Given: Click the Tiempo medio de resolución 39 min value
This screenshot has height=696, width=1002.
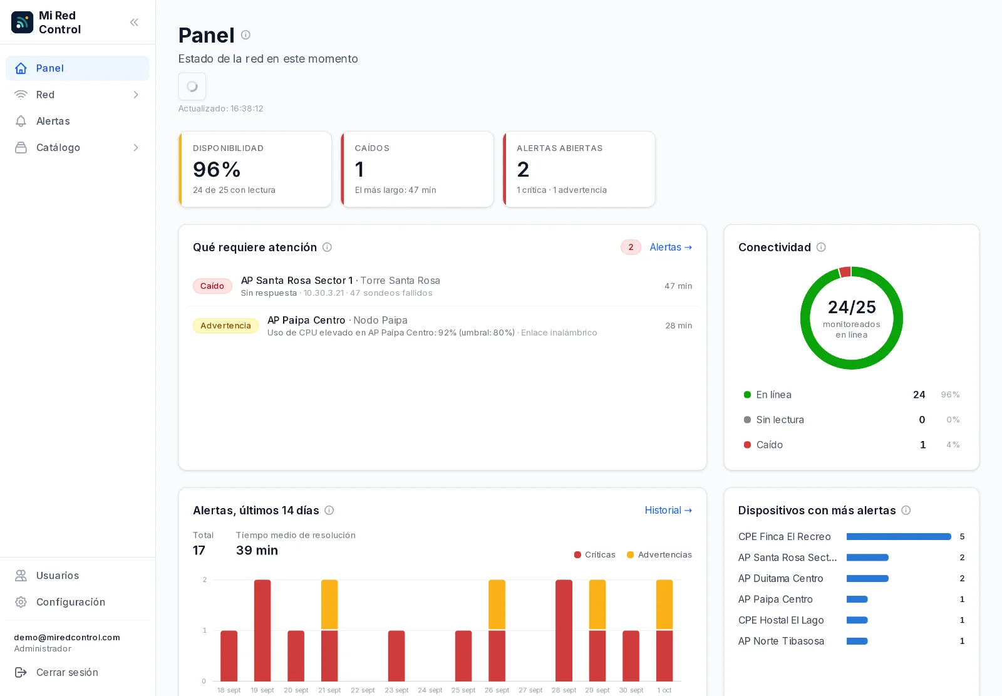Looking at the screenshot, I should coord(257,551).
